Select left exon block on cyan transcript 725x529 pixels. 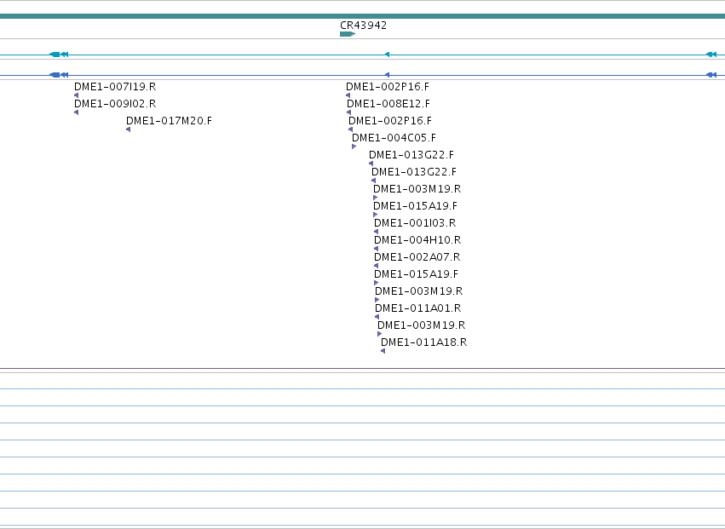55,55
